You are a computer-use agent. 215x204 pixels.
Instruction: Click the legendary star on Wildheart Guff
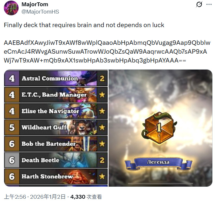[102, 127]
